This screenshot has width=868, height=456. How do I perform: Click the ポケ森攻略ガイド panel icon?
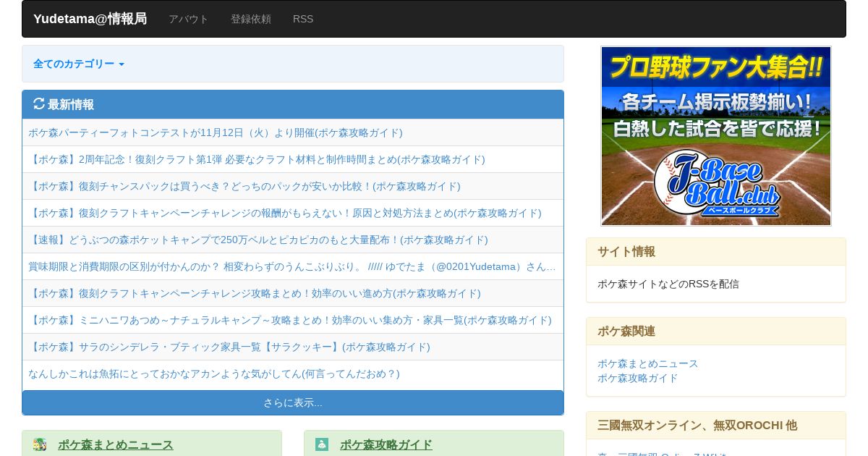tap(322, 444)
